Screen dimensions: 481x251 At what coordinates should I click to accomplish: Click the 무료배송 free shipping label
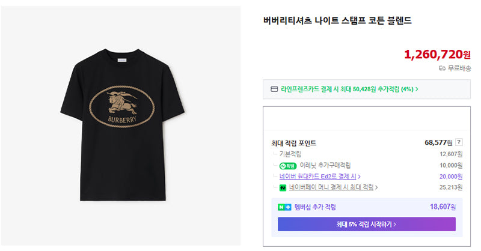[459, 68]
